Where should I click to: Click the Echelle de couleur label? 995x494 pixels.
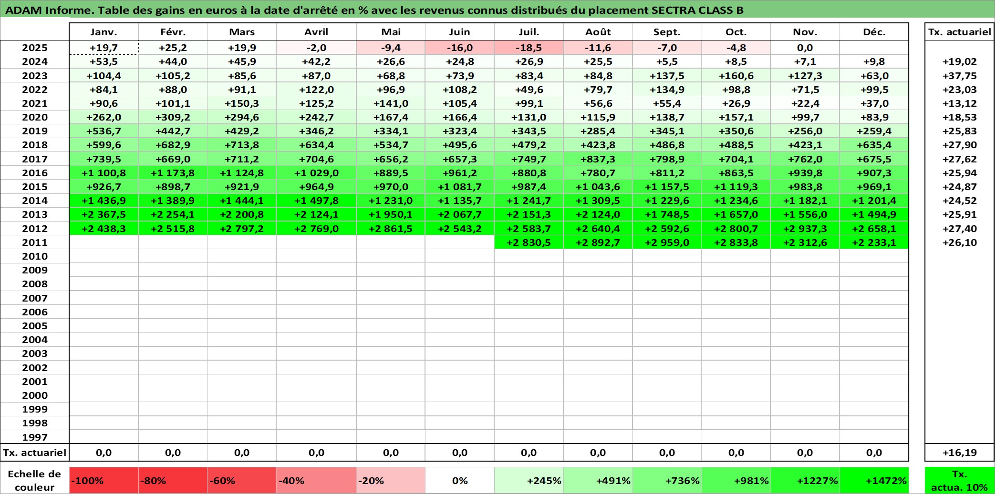35,480
